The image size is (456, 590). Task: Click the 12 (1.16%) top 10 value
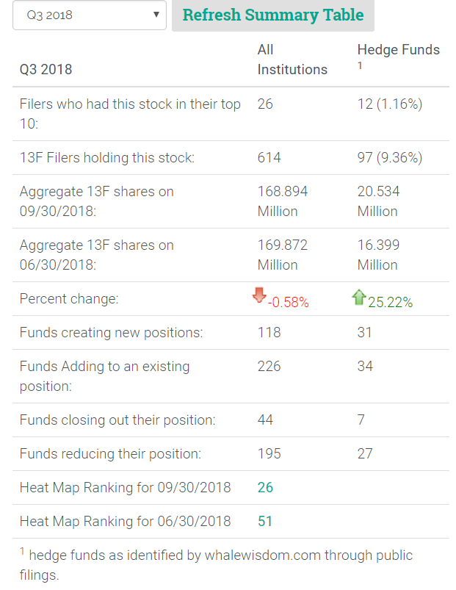point(389,104)
